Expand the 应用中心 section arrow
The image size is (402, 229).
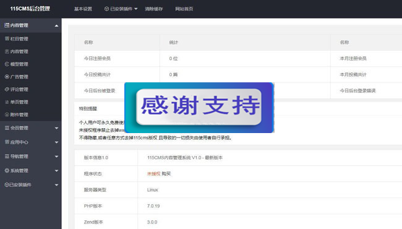click(x=56, y=142)
